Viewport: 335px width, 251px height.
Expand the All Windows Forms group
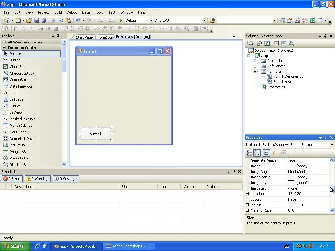(x=4, y=42)
